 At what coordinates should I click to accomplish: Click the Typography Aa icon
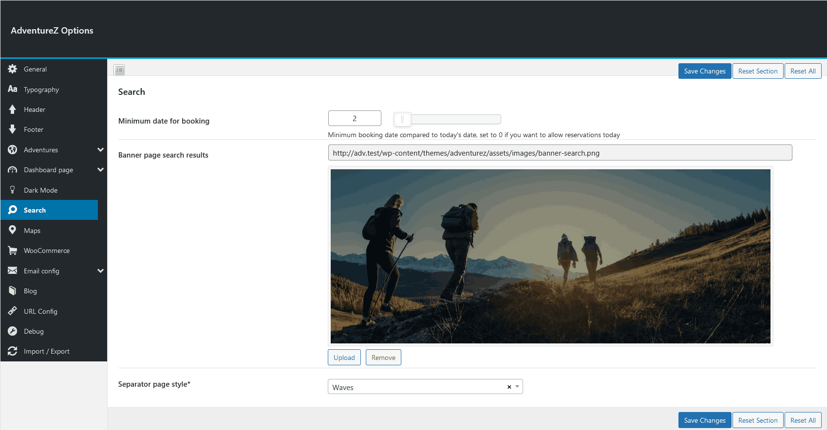13,89
